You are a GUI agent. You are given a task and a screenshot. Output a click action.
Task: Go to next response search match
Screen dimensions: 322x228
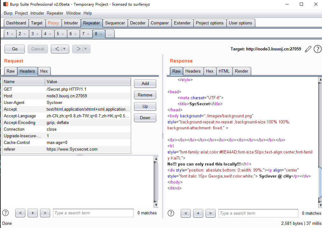click(211, 213)
